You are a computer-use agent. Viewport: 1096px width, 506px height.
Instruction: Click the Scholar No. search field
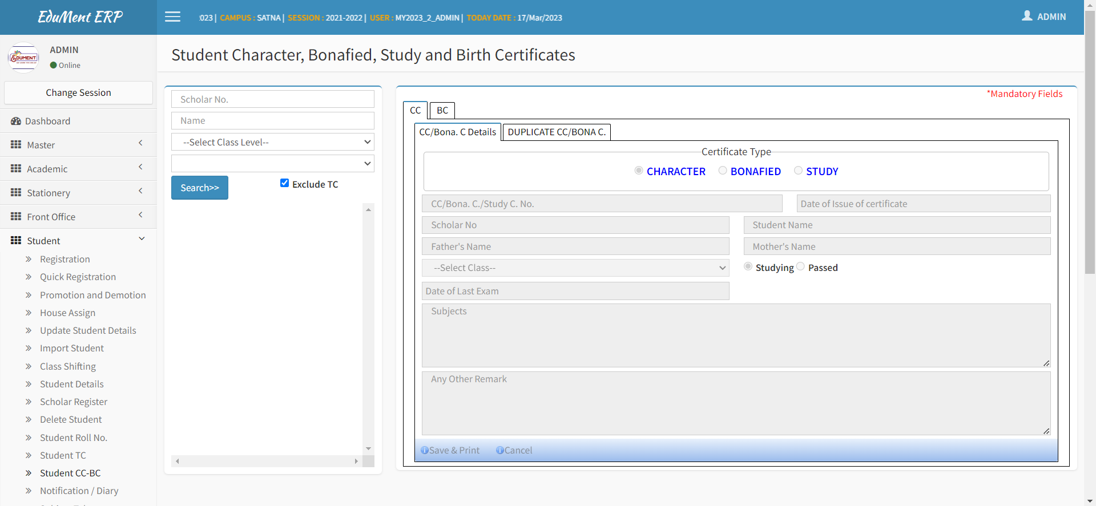(273, 99)
